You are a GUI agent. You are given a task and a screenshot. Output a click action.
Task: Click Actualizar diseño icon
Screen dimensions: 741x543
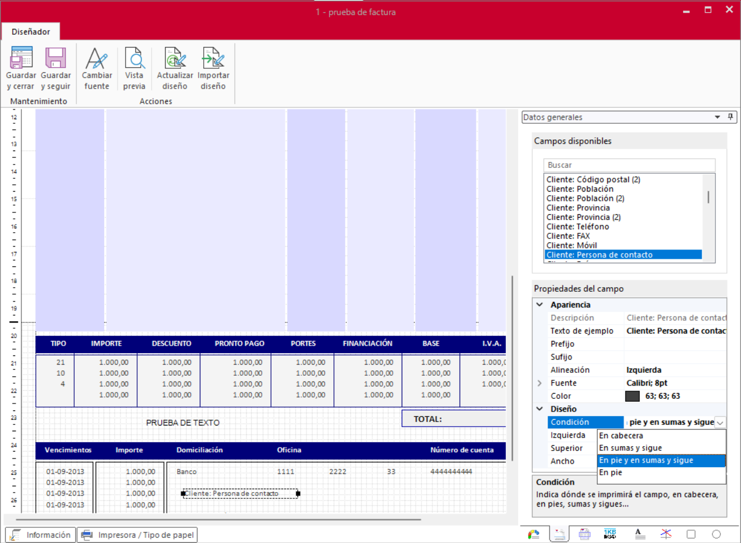(175, 58)
